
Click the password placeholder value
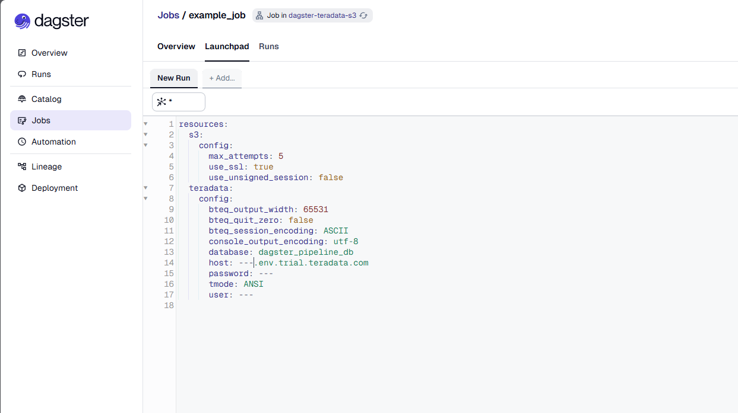[x=266, y=274]
